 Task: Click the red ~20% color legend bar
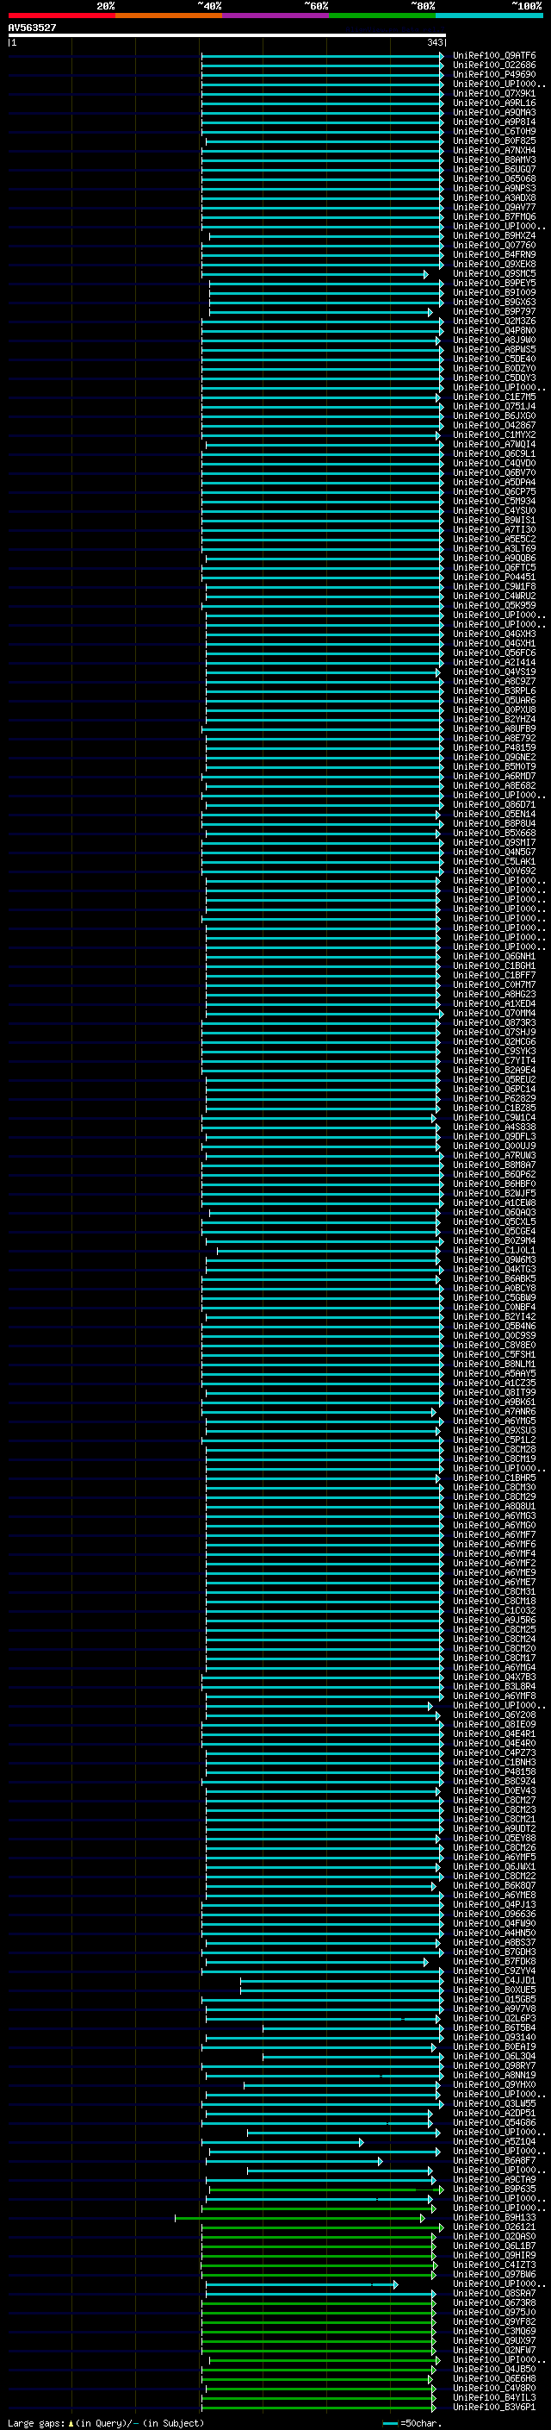tap(61, 16)
